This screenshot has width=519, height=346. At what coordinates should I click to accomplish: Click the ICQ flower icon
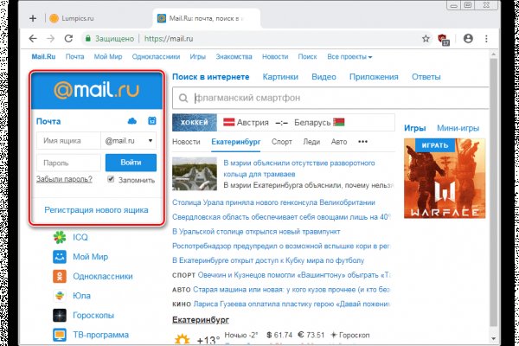60,236
